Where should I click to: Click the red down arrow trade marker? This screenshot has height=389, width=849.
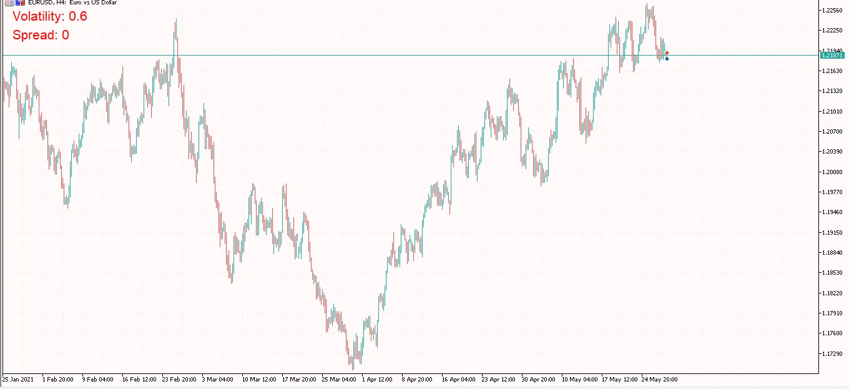tap(667, 53)
